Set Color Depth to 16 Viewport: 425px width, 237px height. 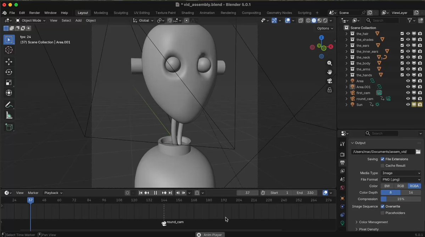pyautogui.click(x=411, y=193)
